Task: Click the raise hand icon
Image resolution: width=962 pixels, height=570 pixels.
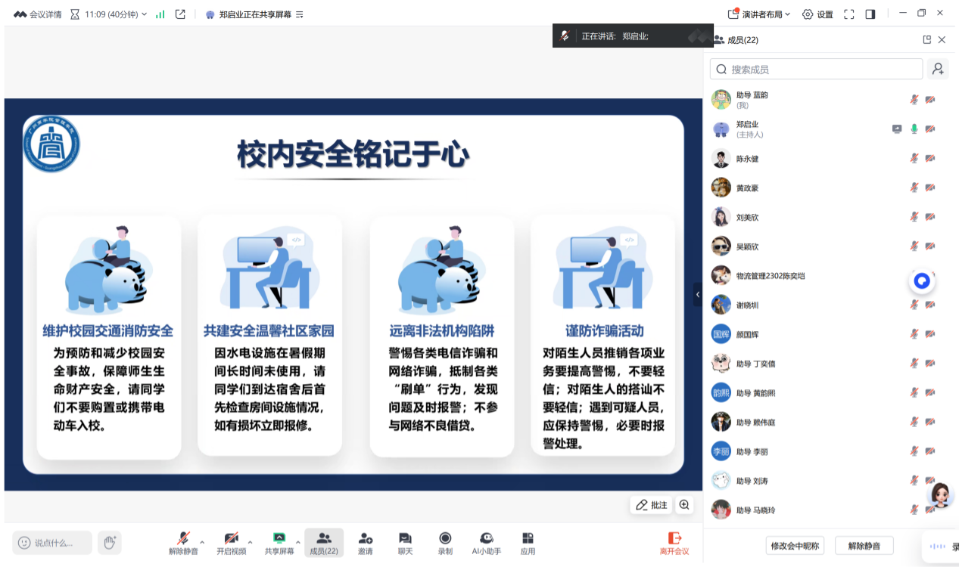Action: [111, 542]
